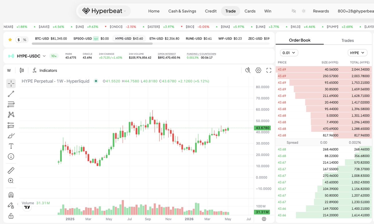Open the emoji icons tool
This screenshot has width=374, height=224.
11,157
